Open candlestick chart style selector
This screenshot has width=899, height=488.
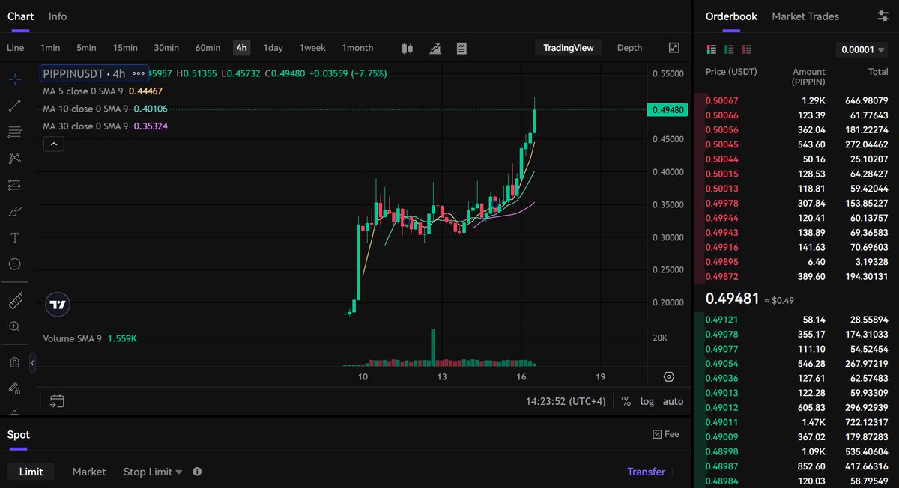(x=408, y=48)
